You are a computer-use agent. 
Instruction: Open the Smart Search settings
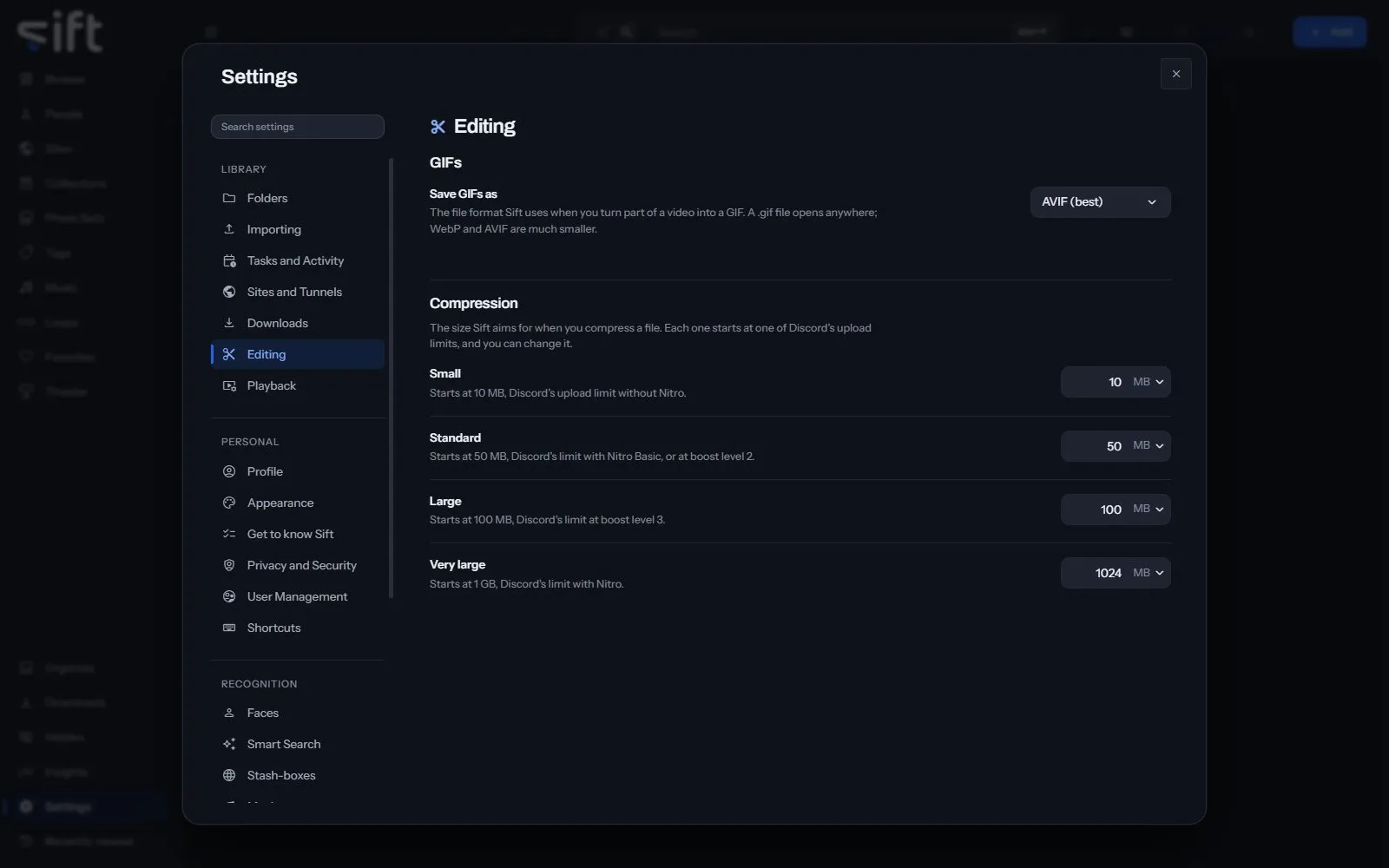pyautogui.click(x=298, y=744)
